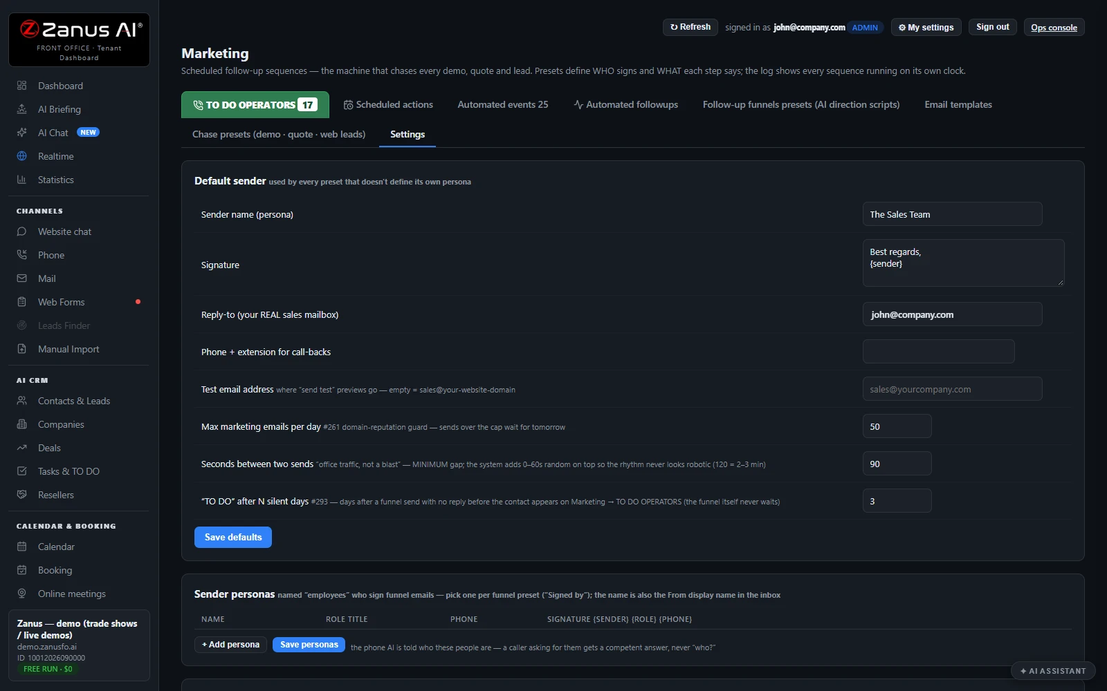The width and height of the screenshot is (1107, 691).
Task: Open Phone channel icon
Action: coord(21,255)
